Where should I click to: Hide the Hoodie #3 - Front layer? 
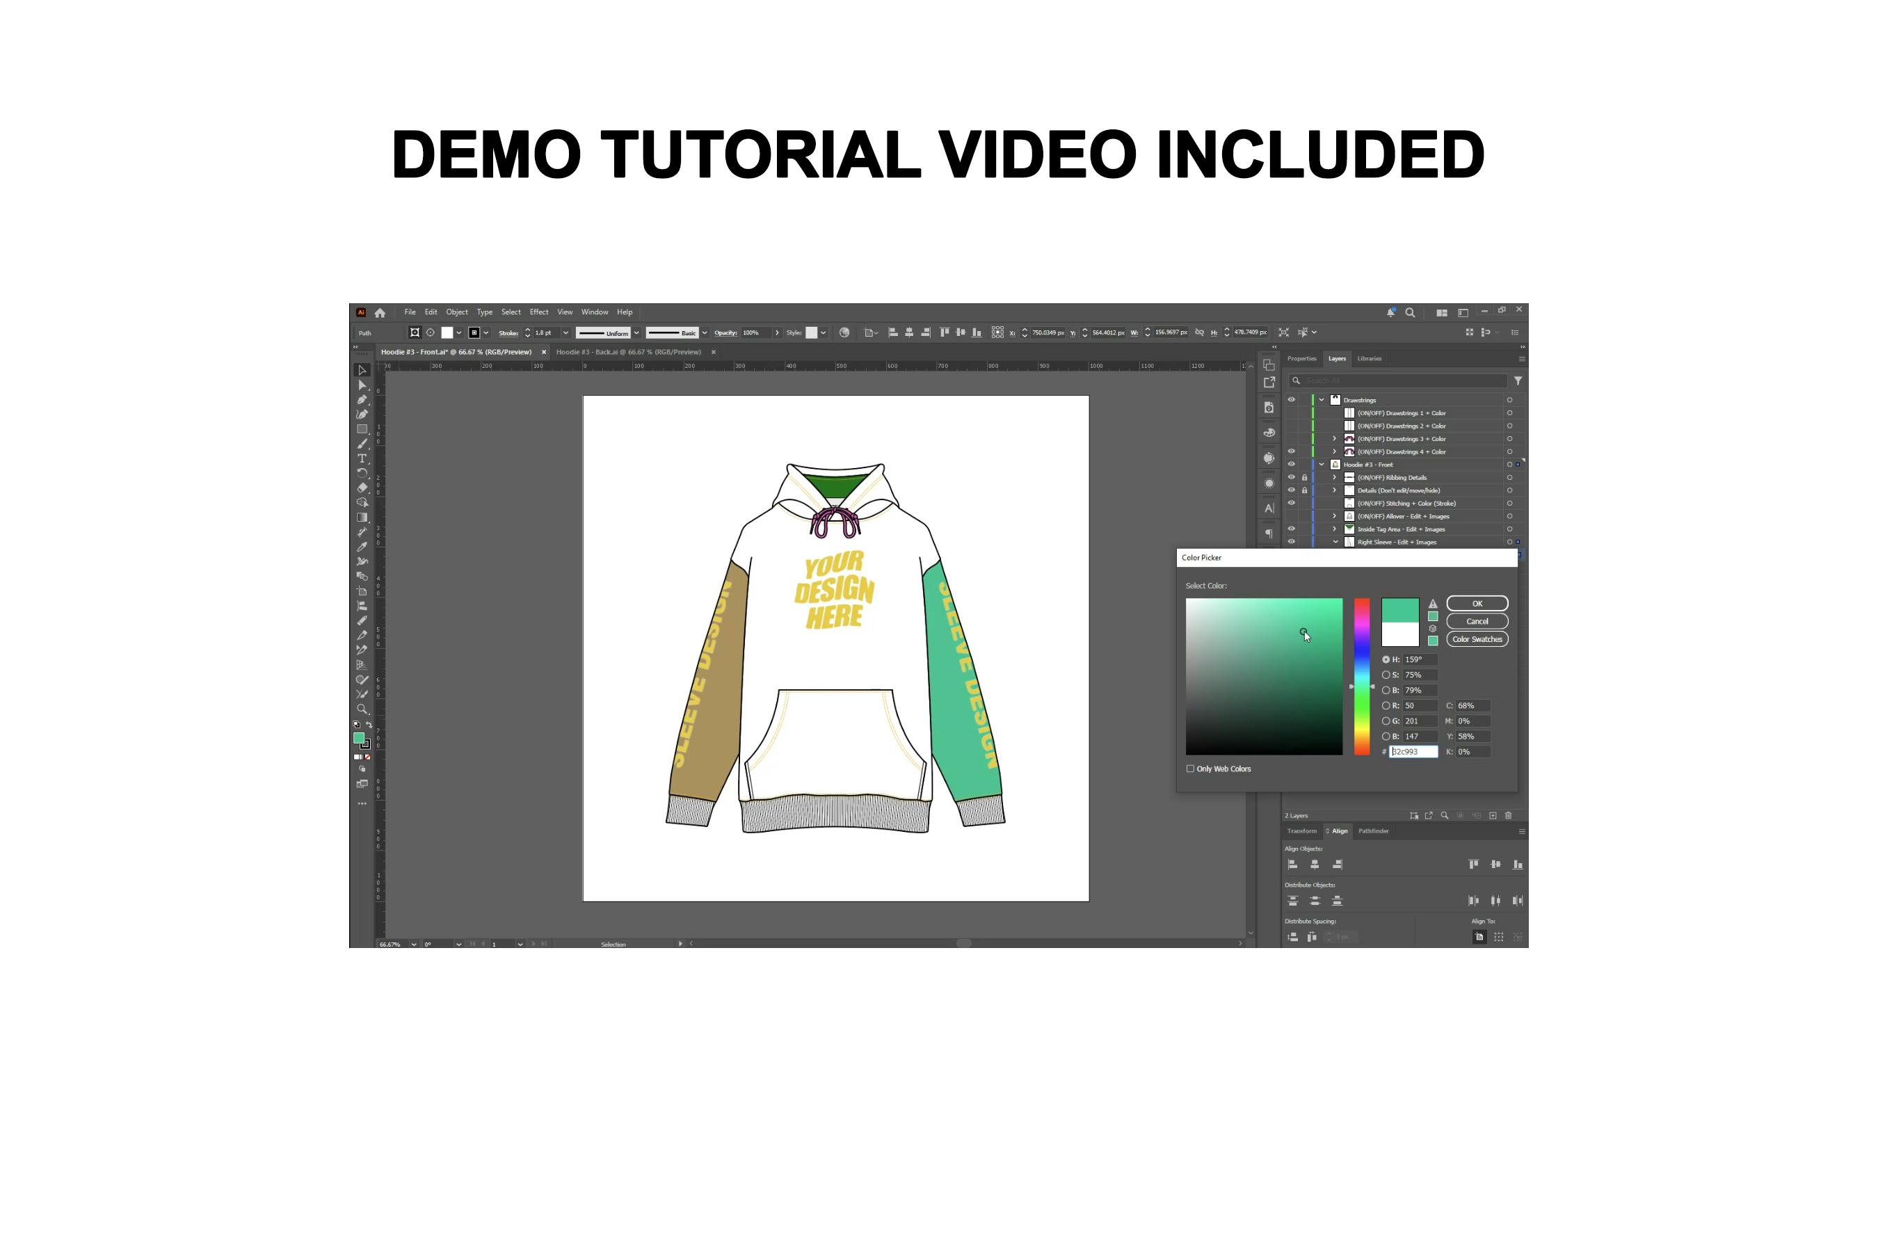click(1291, 465)
